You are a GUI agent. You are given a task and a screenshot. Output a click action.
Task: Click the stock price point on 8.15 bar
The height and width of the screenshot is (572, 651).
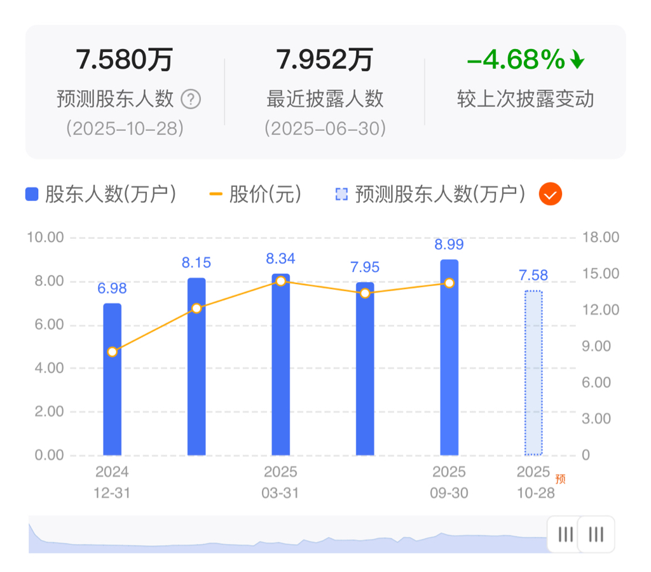coord(196,308)
